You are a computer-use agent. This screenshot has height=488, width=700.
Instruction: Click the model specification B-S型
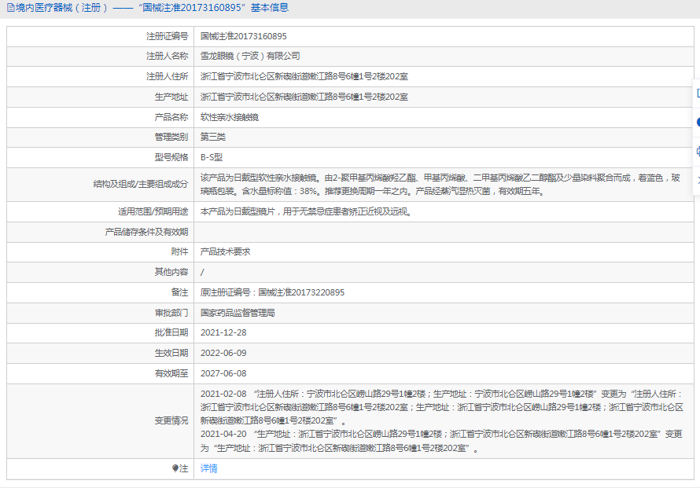point(212,157)
